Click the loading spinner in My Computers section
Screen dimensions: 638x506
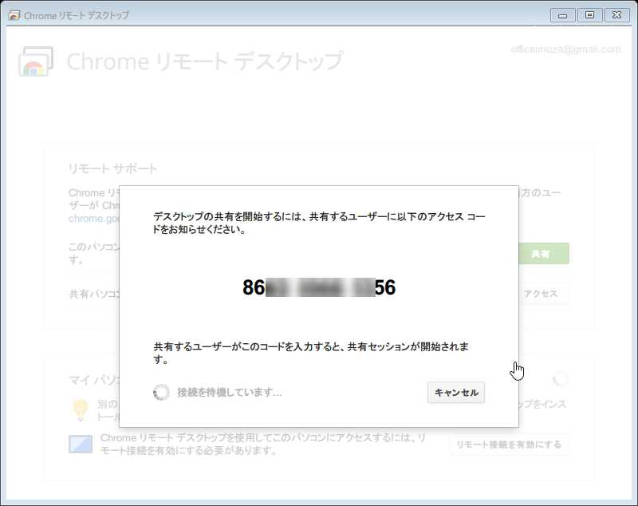[x=560, y=379]
